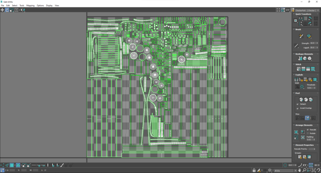
Task: Uncheck Avoid Overlap in Peel panel
Action: point(297,108)
